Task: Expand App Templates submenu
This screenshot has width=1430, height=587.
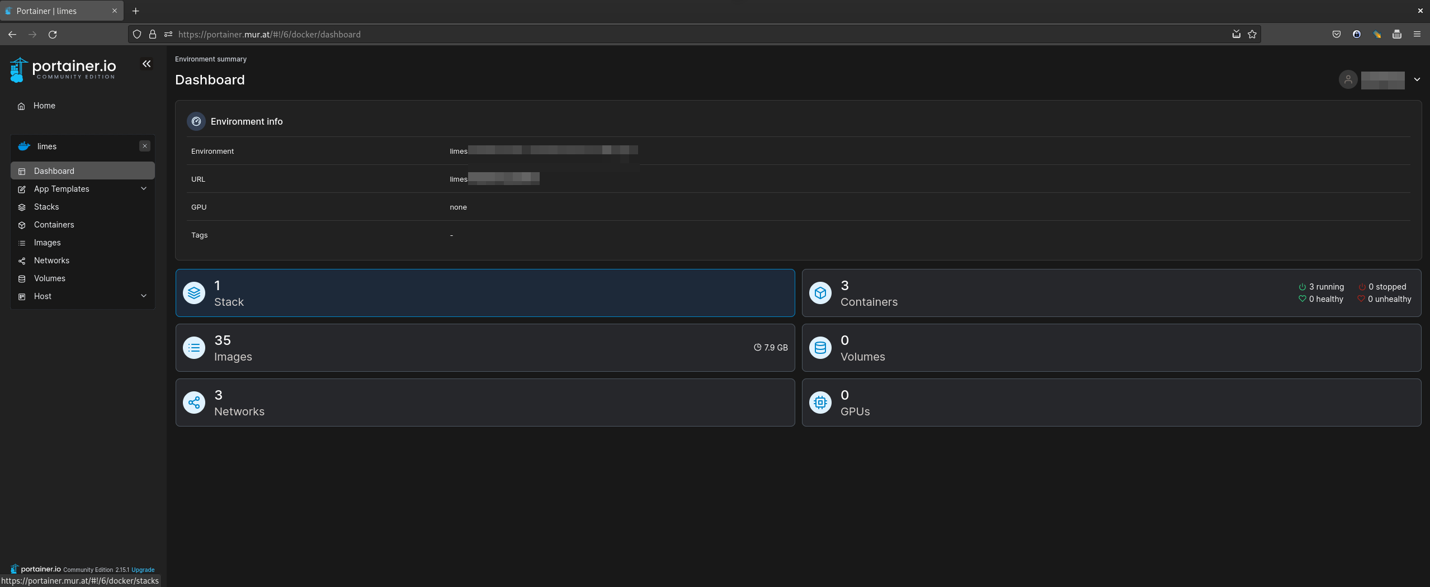Action: click(x=144, y=189)
